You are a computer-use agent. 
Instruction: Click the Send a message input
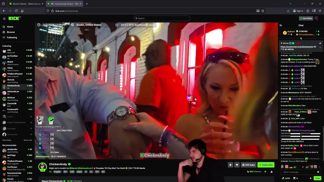point(299,172)
